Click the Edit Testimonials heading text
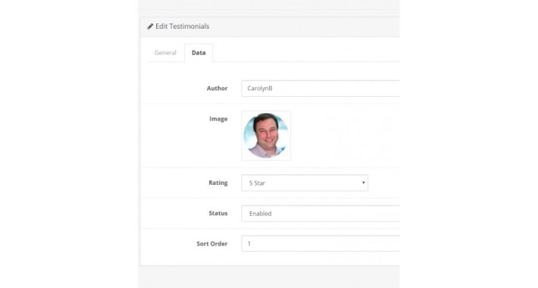Screen dimensions: 538x288 182,27
